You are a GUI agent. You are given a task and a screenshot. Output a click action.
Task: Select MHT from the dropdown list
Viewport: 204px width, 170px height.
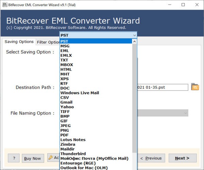pos(96,74)
